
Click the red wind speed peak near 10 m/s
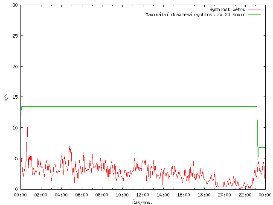point(27,128)
